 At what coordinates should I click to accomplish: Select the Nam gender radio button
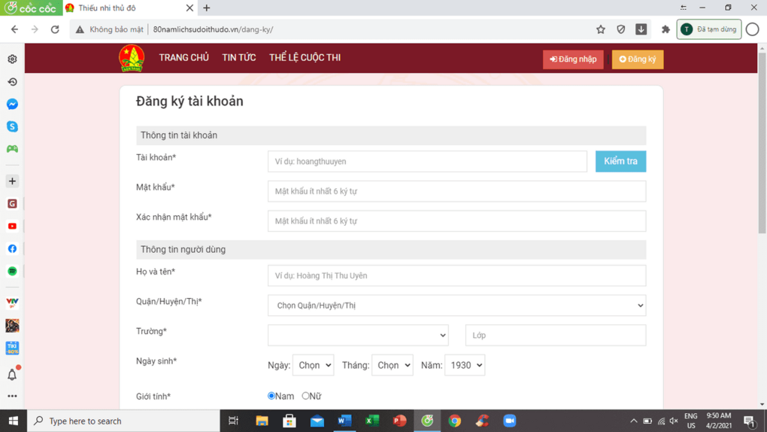271,396
